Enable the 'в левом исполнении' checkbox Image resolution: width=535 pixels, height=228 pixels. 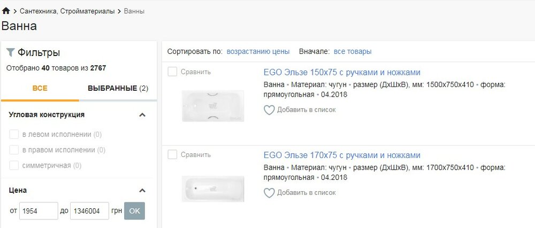[x=14, y=135]
